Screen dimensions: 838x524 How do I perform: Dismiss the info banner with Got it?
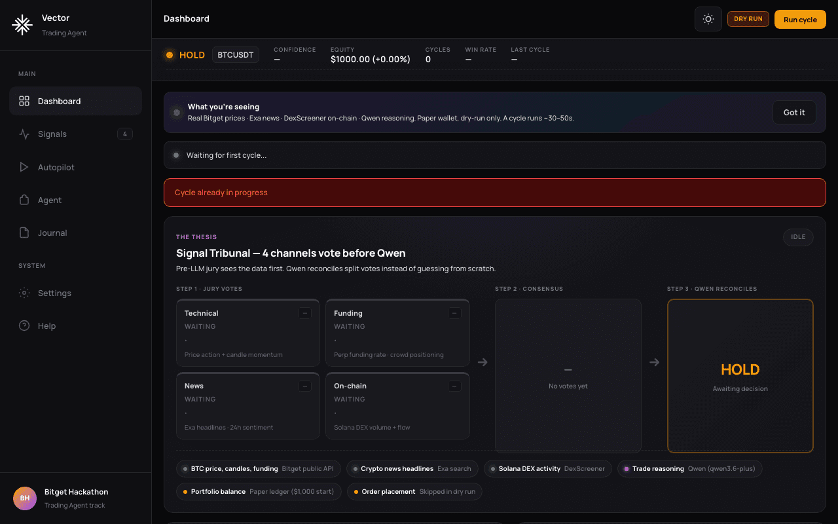point(794,112)
